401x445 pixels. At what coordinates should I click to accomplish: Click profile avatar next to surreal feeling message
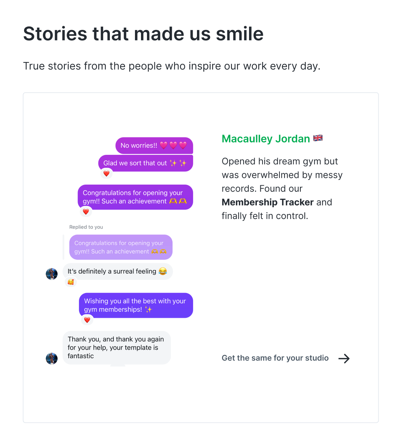click(x=52, y=274)
